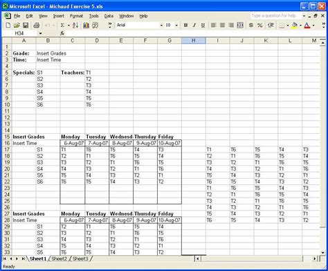
Task: Open the Undo history dropdown arrow
Action: click(x=53, y=25)
